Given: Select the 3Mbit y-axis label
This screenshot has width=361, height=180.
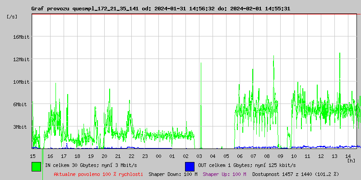Looking at the screenshot, I should click(20, 127).
